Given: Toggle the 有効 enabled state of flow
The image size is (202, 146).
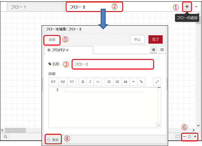Looking at the screenshot, I should tap(53, 140).
